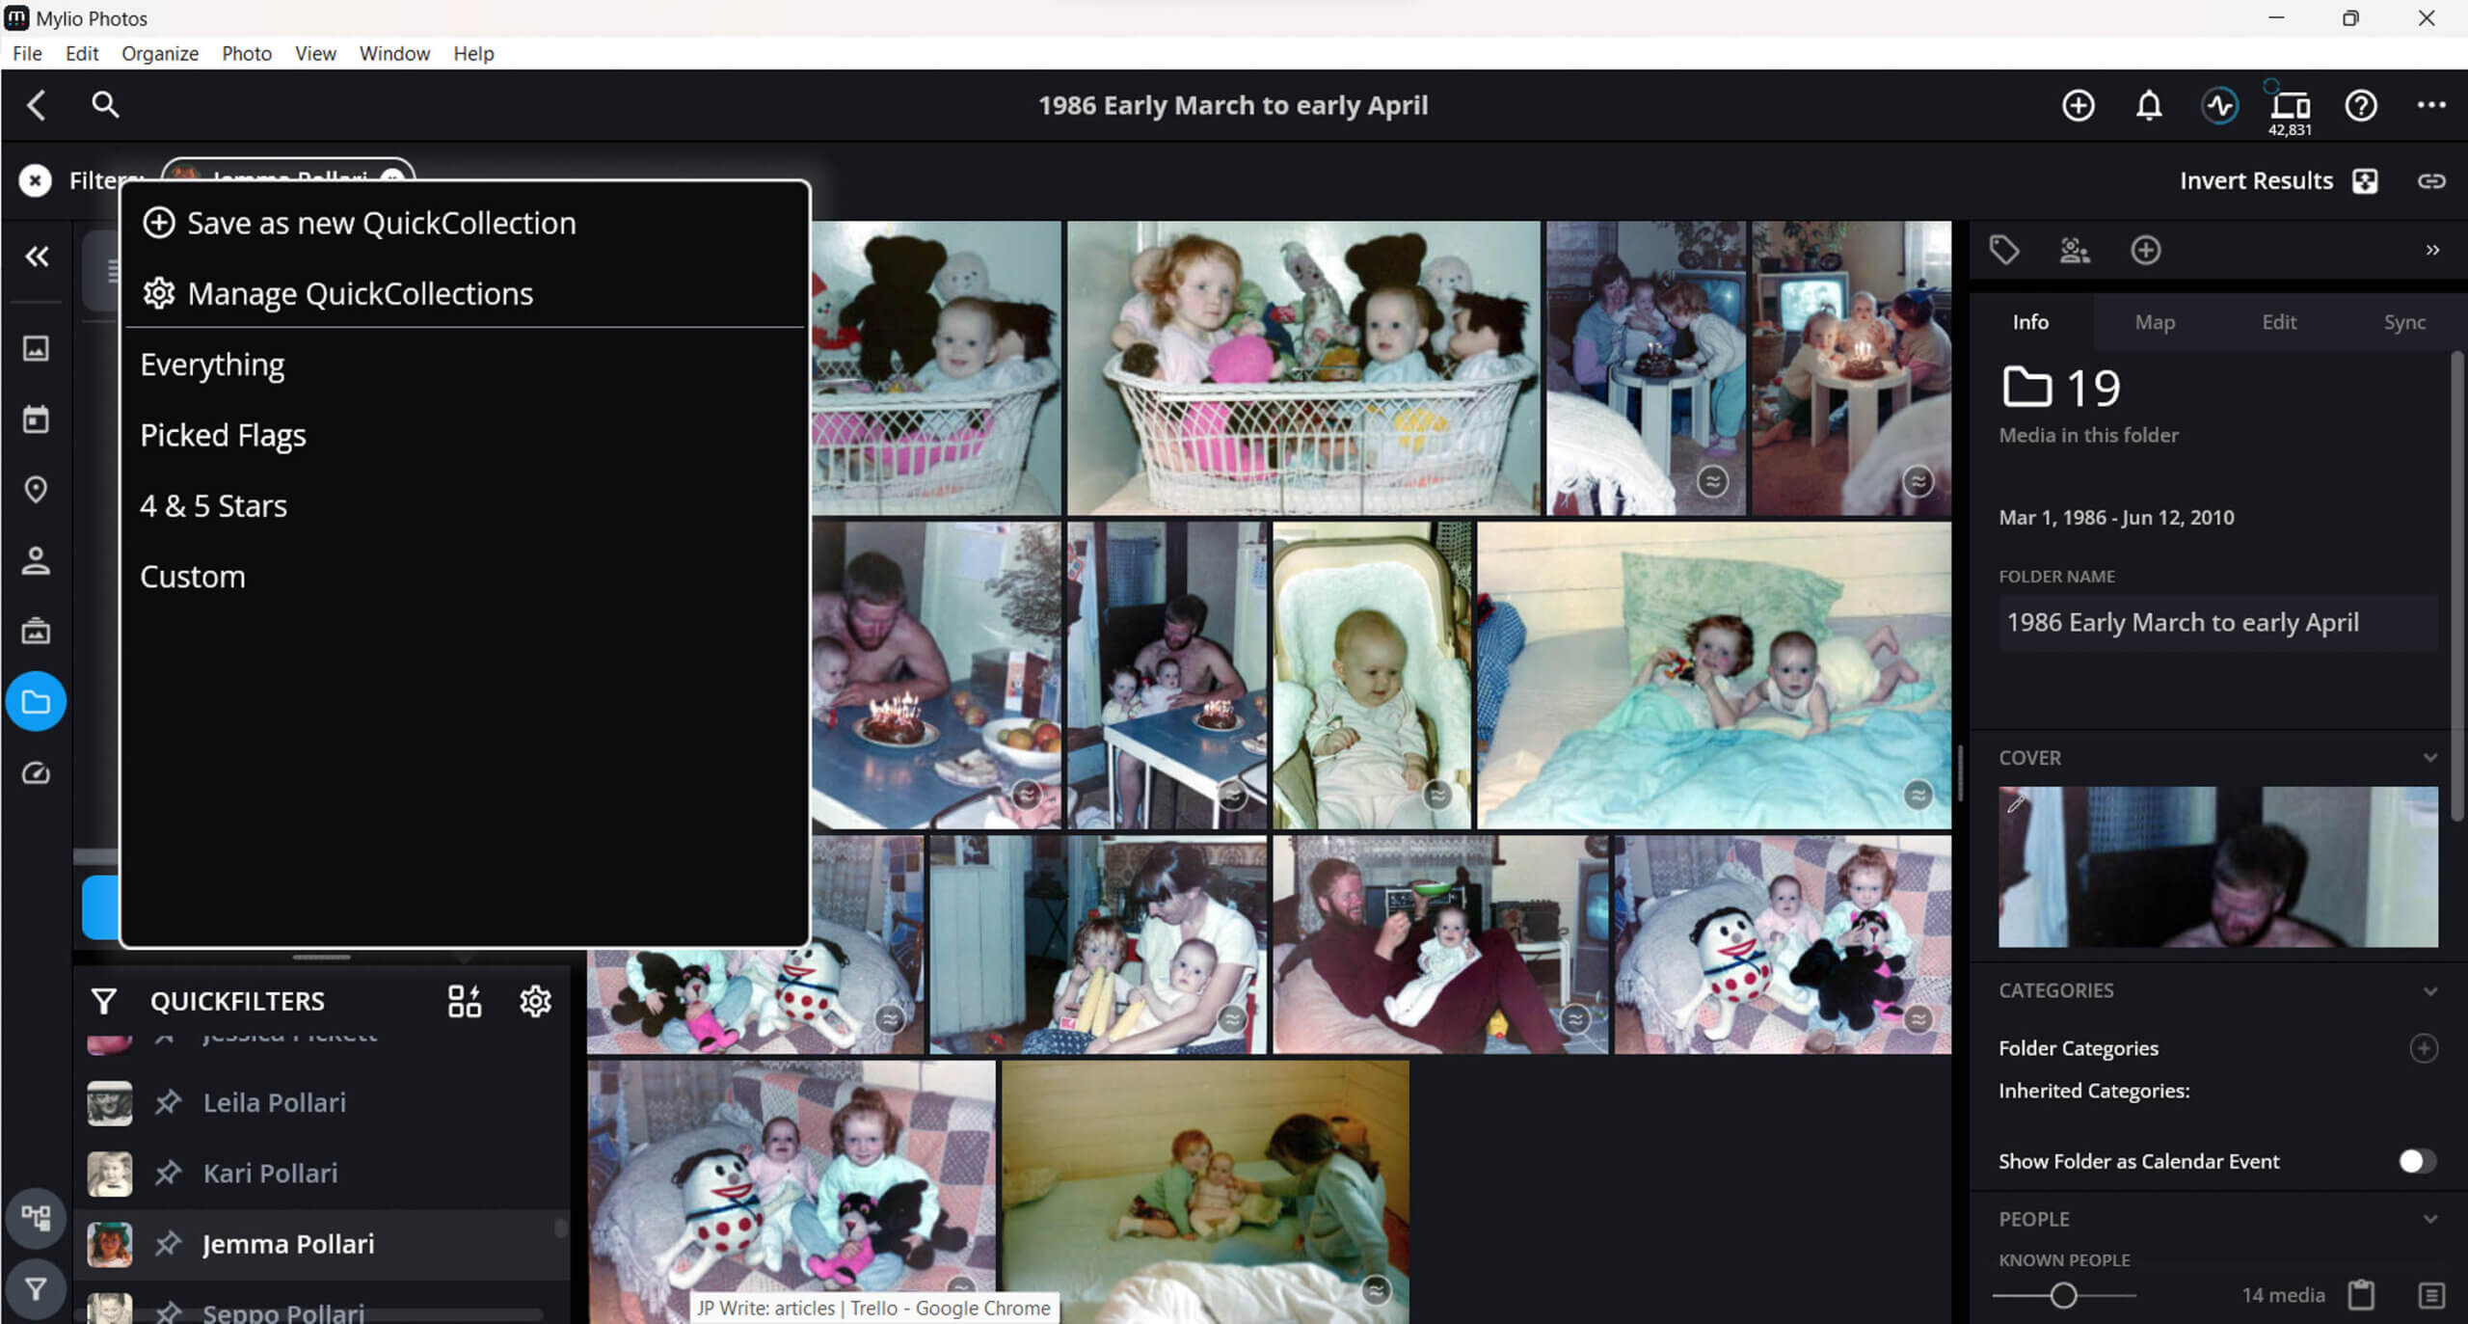Toggle Show Folder as Calendar Event

[2416, 1161]
